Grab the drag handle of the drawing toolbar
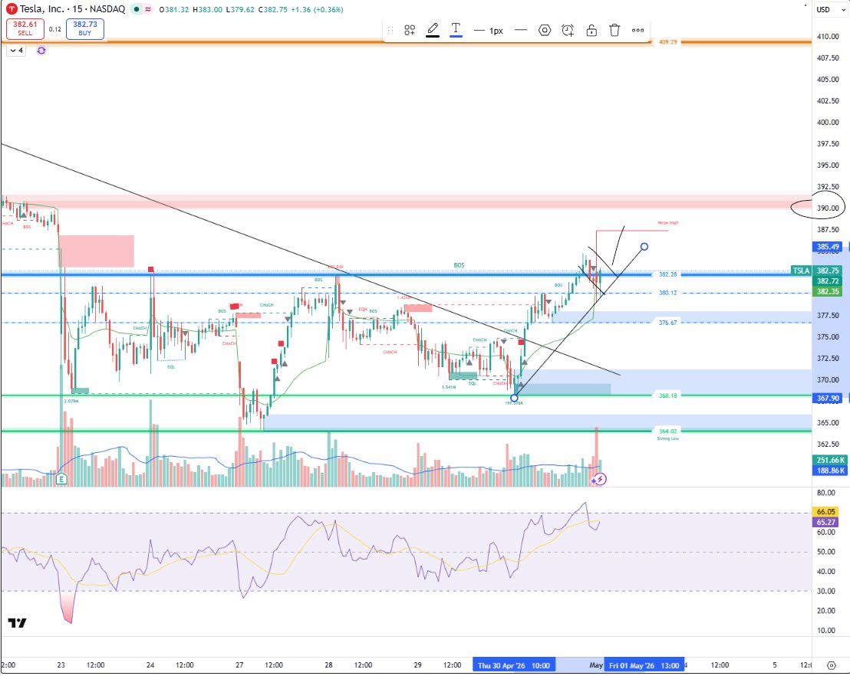Screen dimensions: 850x676 390,31
